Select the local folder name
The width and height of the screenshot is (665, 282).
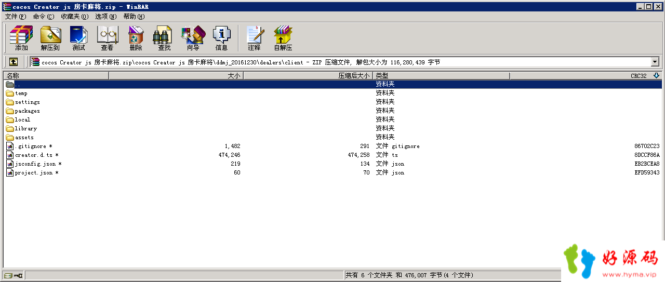click(22, 120)
